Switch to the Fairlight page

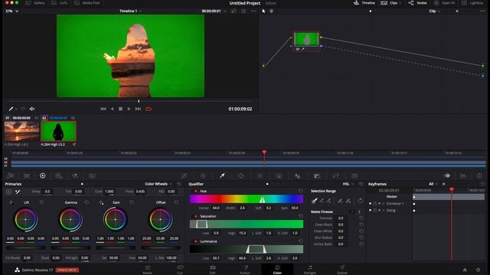(309, 270)
